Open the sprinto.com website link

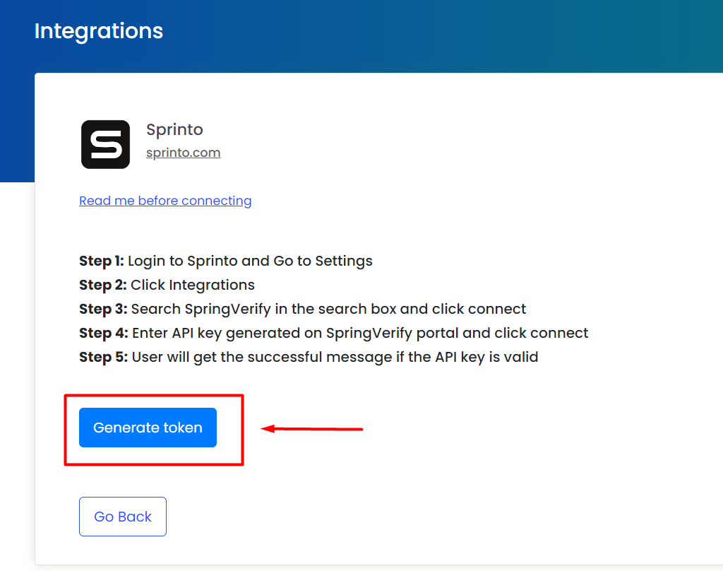click(183, 153)
